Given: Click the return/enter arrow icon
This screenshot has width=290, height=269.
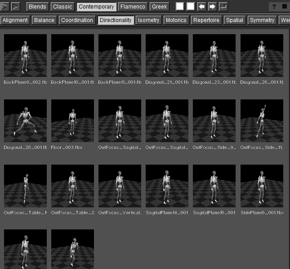Looking at the screenshot, I should click(x=223, y=7).
